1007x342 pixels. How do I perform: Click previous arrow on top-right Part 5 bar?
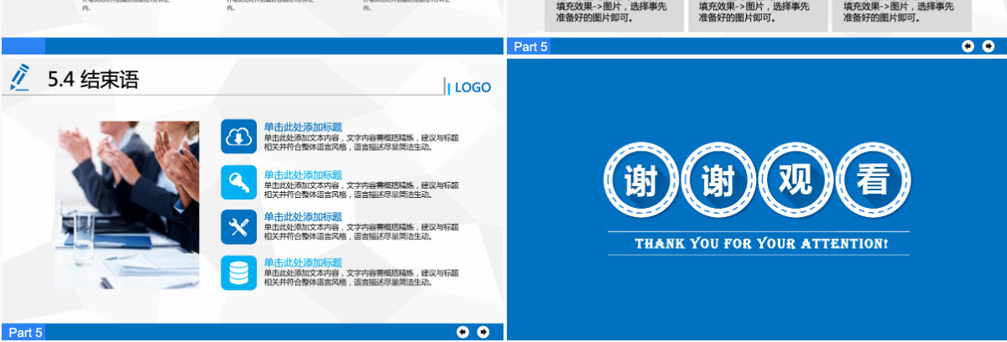[x=968, y=46]
